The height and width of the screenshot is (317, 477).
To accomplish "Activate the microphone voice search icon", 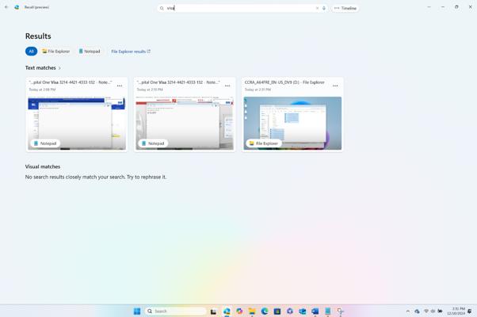I will (x=324, y=8).
